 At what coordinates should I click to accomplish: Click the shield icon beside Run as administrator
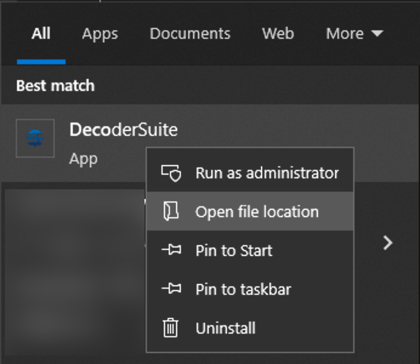(171, 173)
